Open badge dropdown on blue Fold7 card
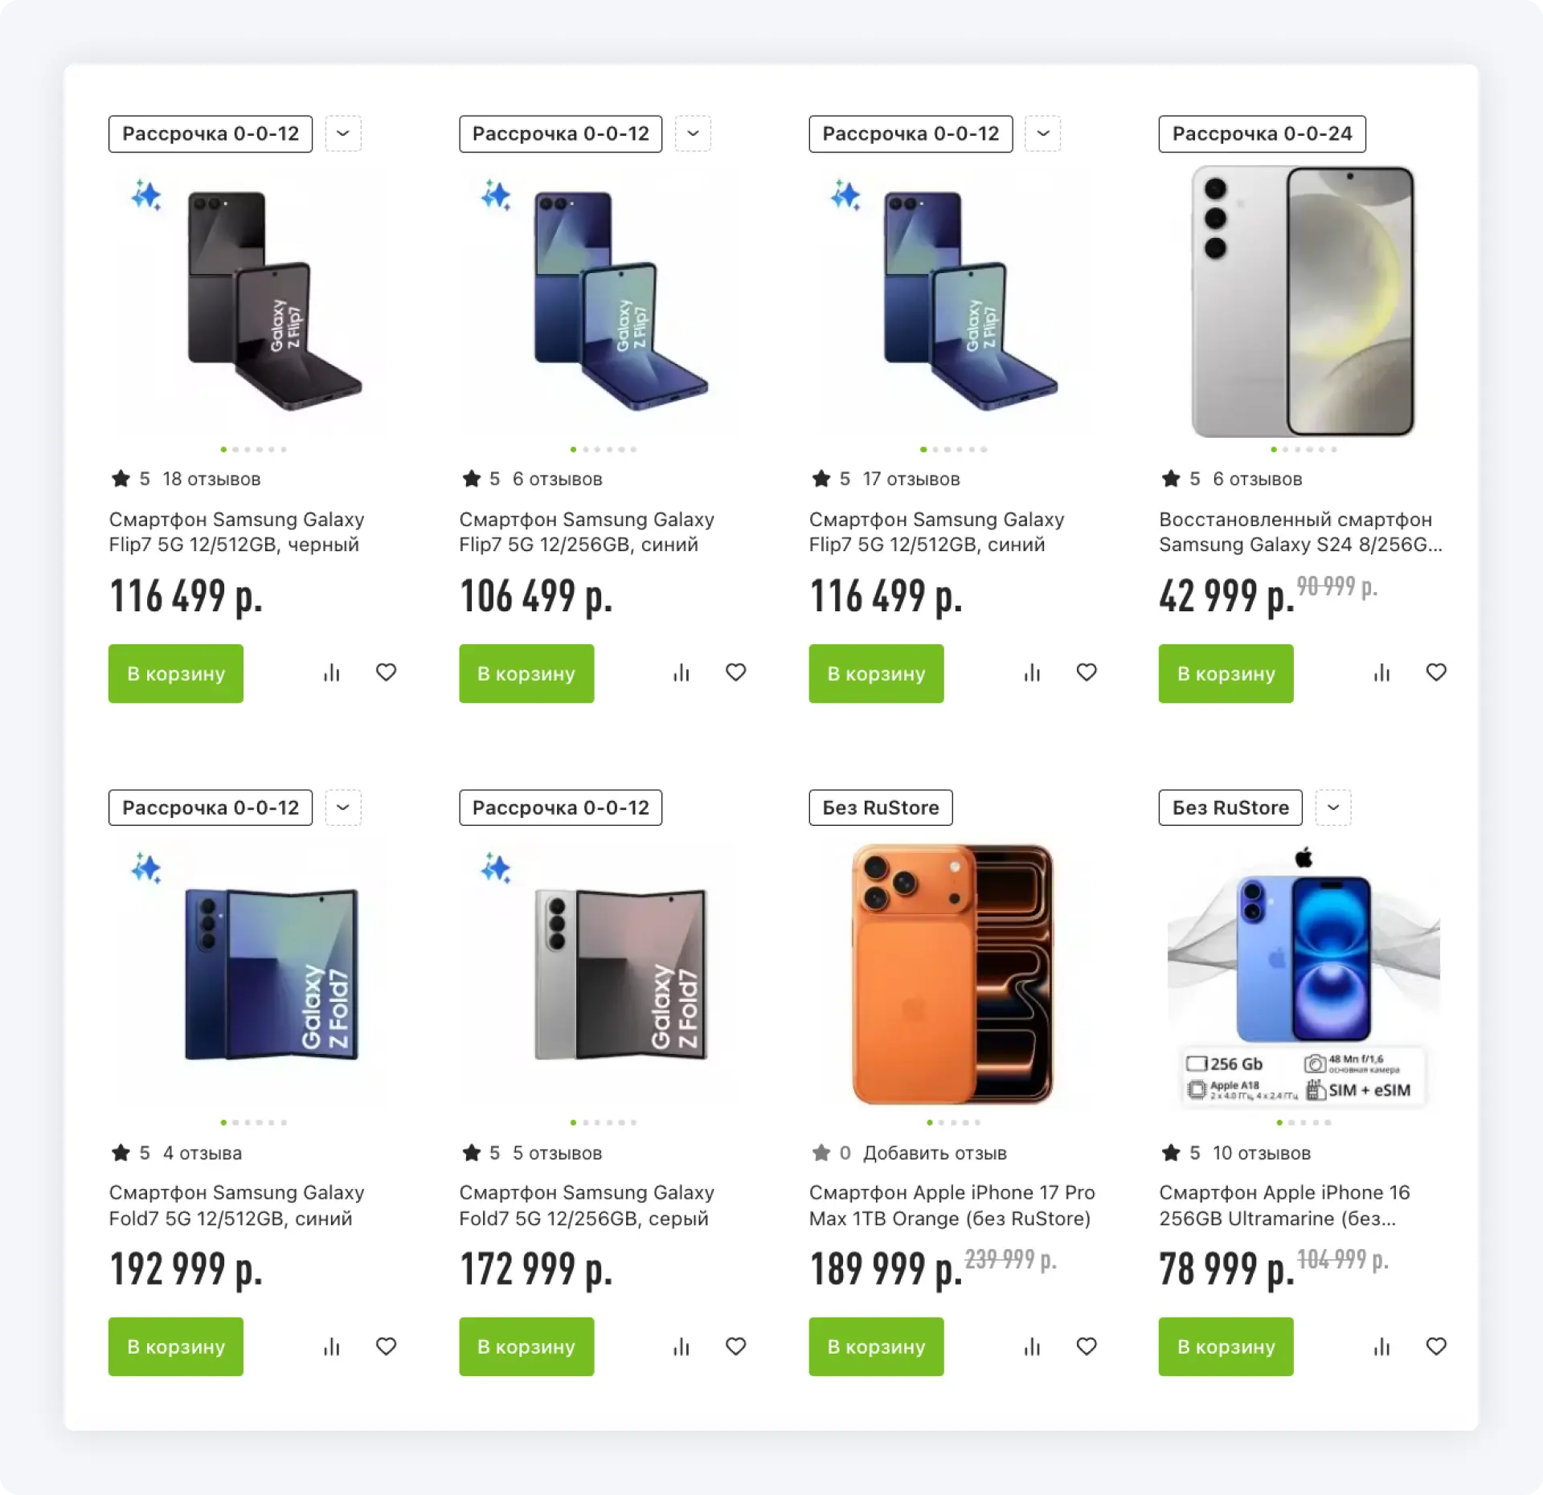Viewport: 1543px width, 1495px height. (343, 807)
